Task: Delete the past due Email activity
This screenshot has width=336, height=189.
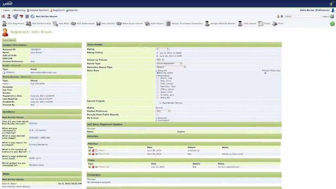Action: tap(93, 150)
